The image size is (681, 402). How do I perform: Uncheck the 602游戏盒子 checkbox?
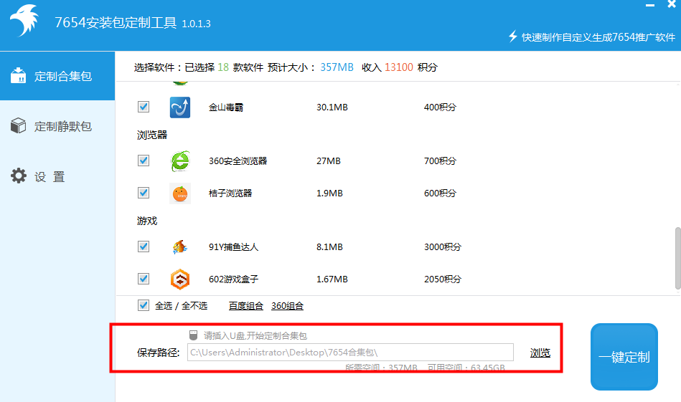[144, 279]
